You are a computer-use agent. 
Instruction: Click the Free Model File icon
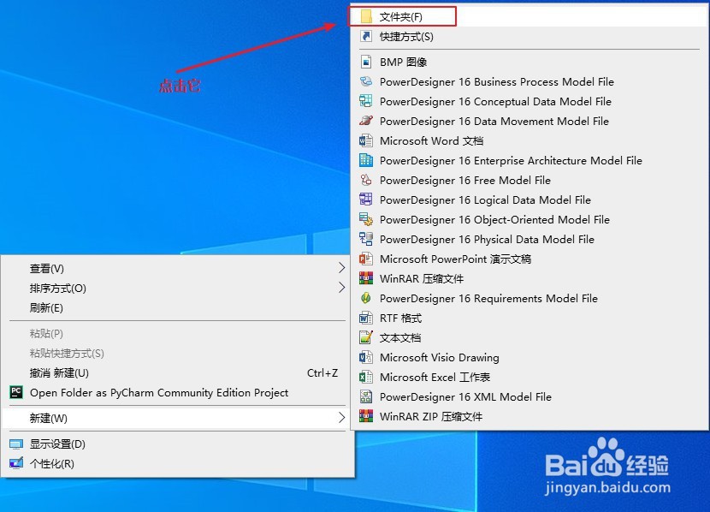coord(366,181)
